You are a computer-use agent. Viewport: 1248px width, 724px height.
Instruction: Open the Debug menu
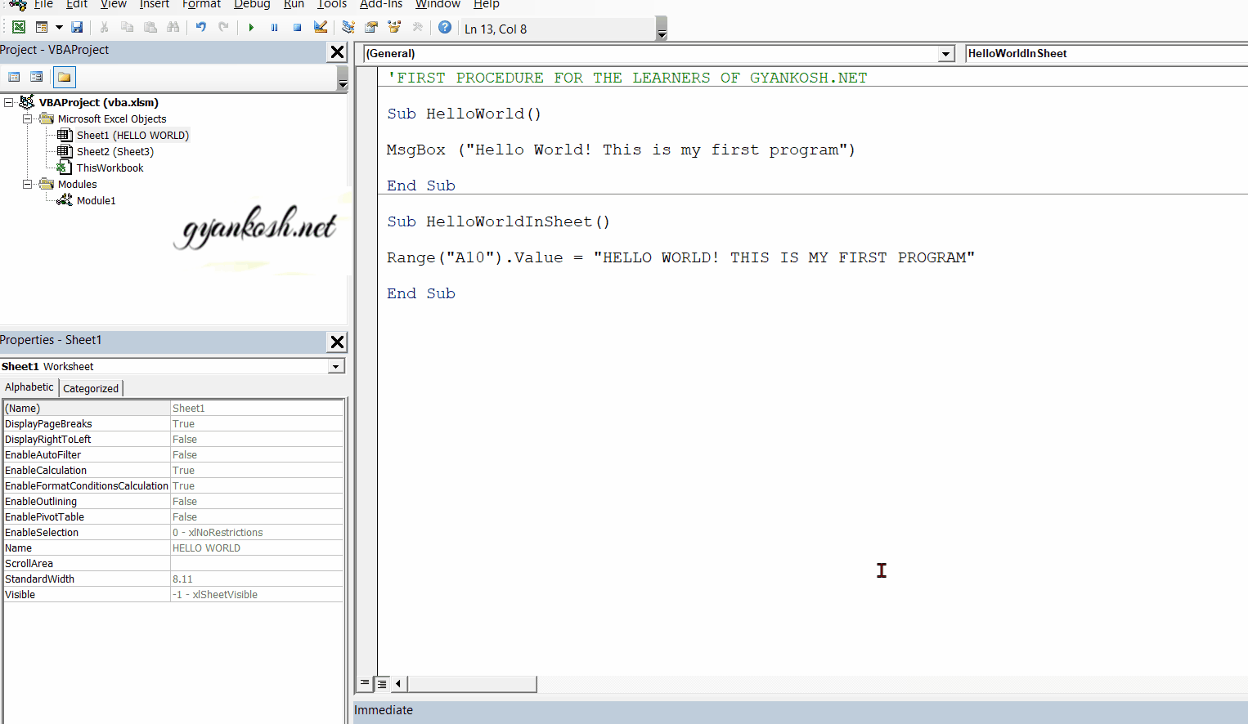251,5
